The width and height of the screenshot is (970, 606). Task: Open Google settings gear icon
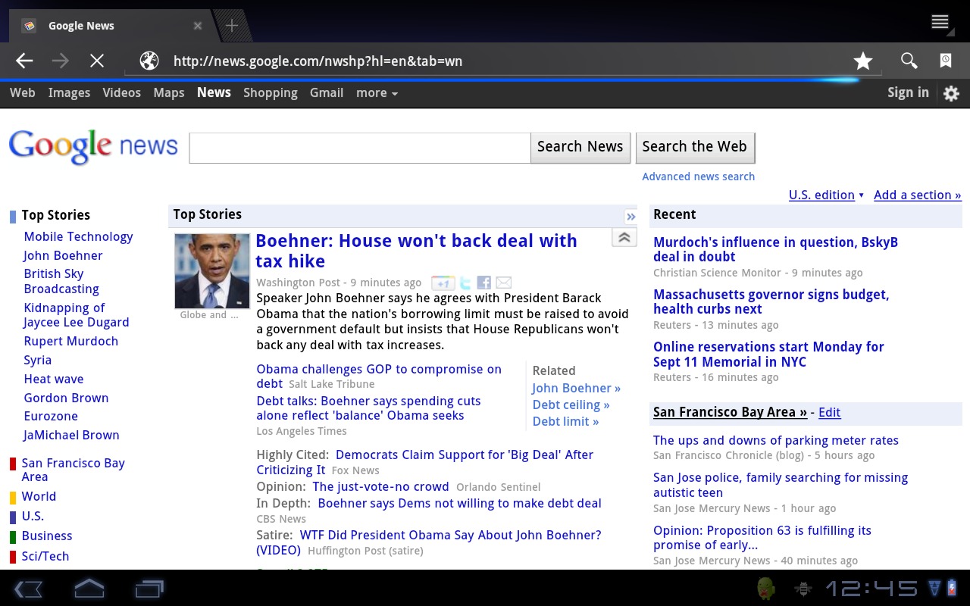click(951, 93)
